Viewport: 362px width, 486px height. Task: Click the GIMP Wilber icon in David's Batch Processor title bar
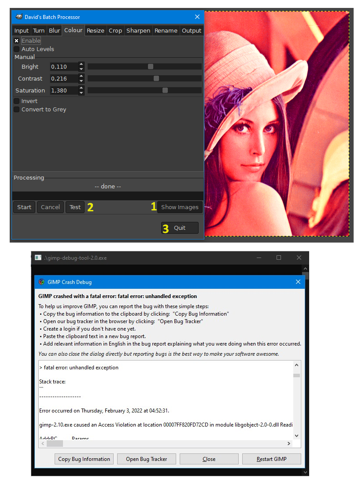pyautogui.click(x=19, y=17)
